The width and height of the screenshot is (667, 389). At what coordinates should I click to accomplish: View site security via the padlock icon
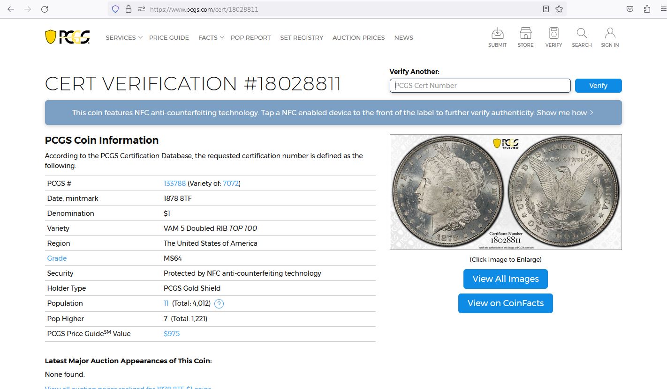click(128, 9)
